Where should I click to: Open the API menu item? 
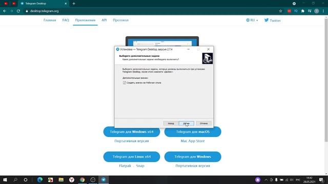[x=104, y=20]
